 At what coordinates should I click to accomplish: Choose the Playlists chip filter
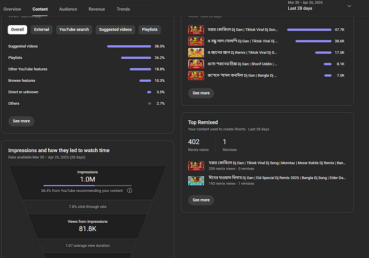[150, 29]
